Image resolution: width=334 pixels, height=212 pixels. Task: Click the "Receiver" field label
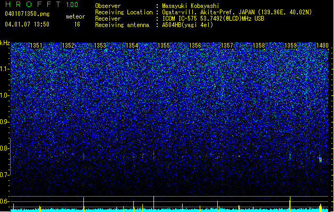[108, 19]
